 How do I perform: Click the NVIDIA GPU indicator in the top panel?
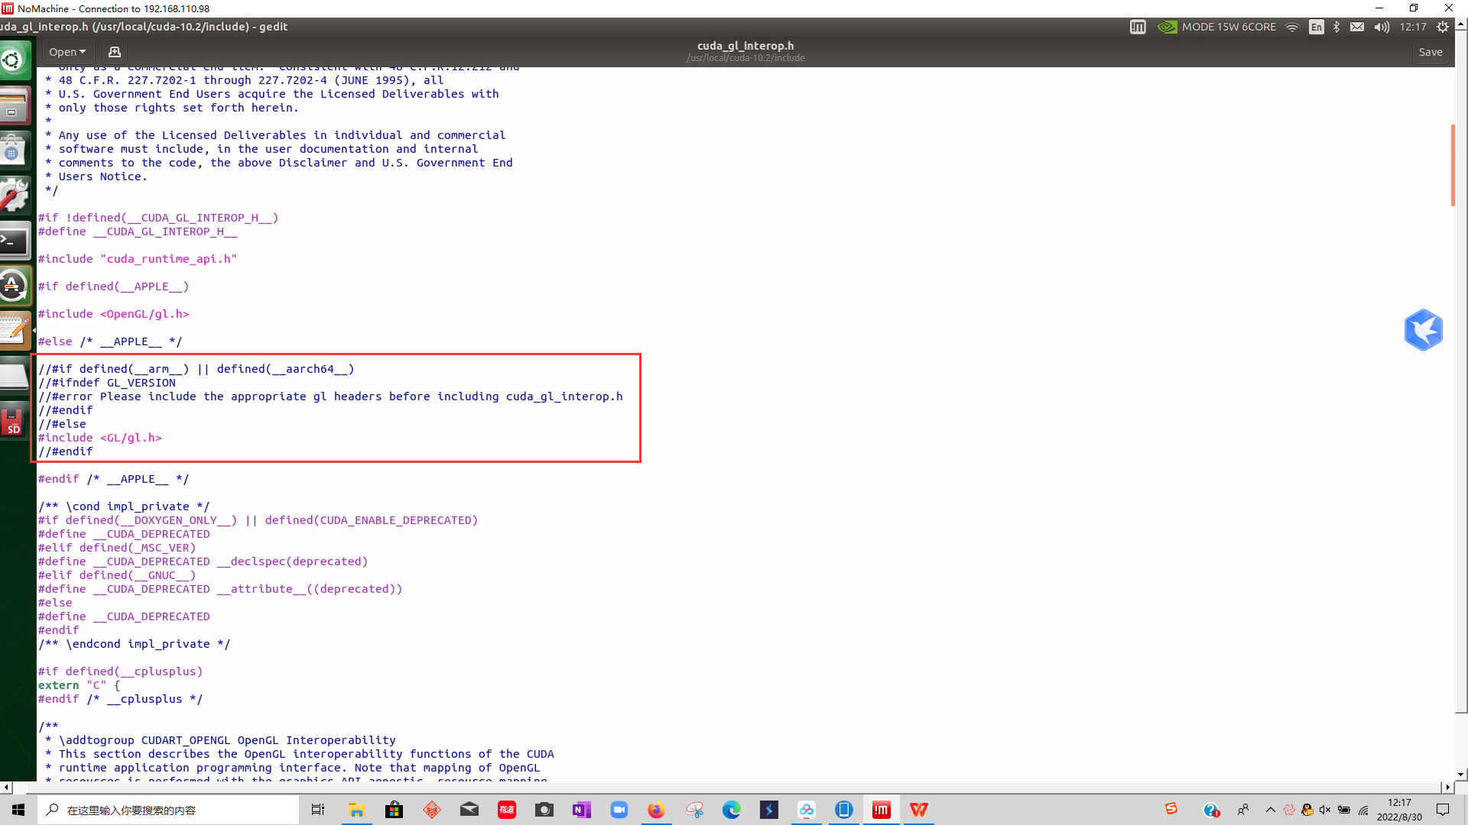point(1167,26)
